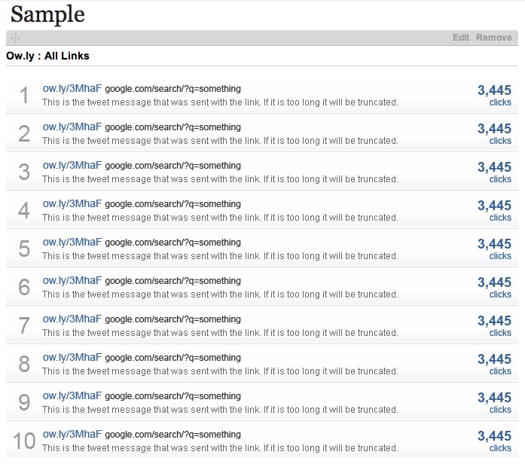Open the ow.ly/3MhaF link in row 2
This screenshot has width=525, height=464.
coord(72,127)
